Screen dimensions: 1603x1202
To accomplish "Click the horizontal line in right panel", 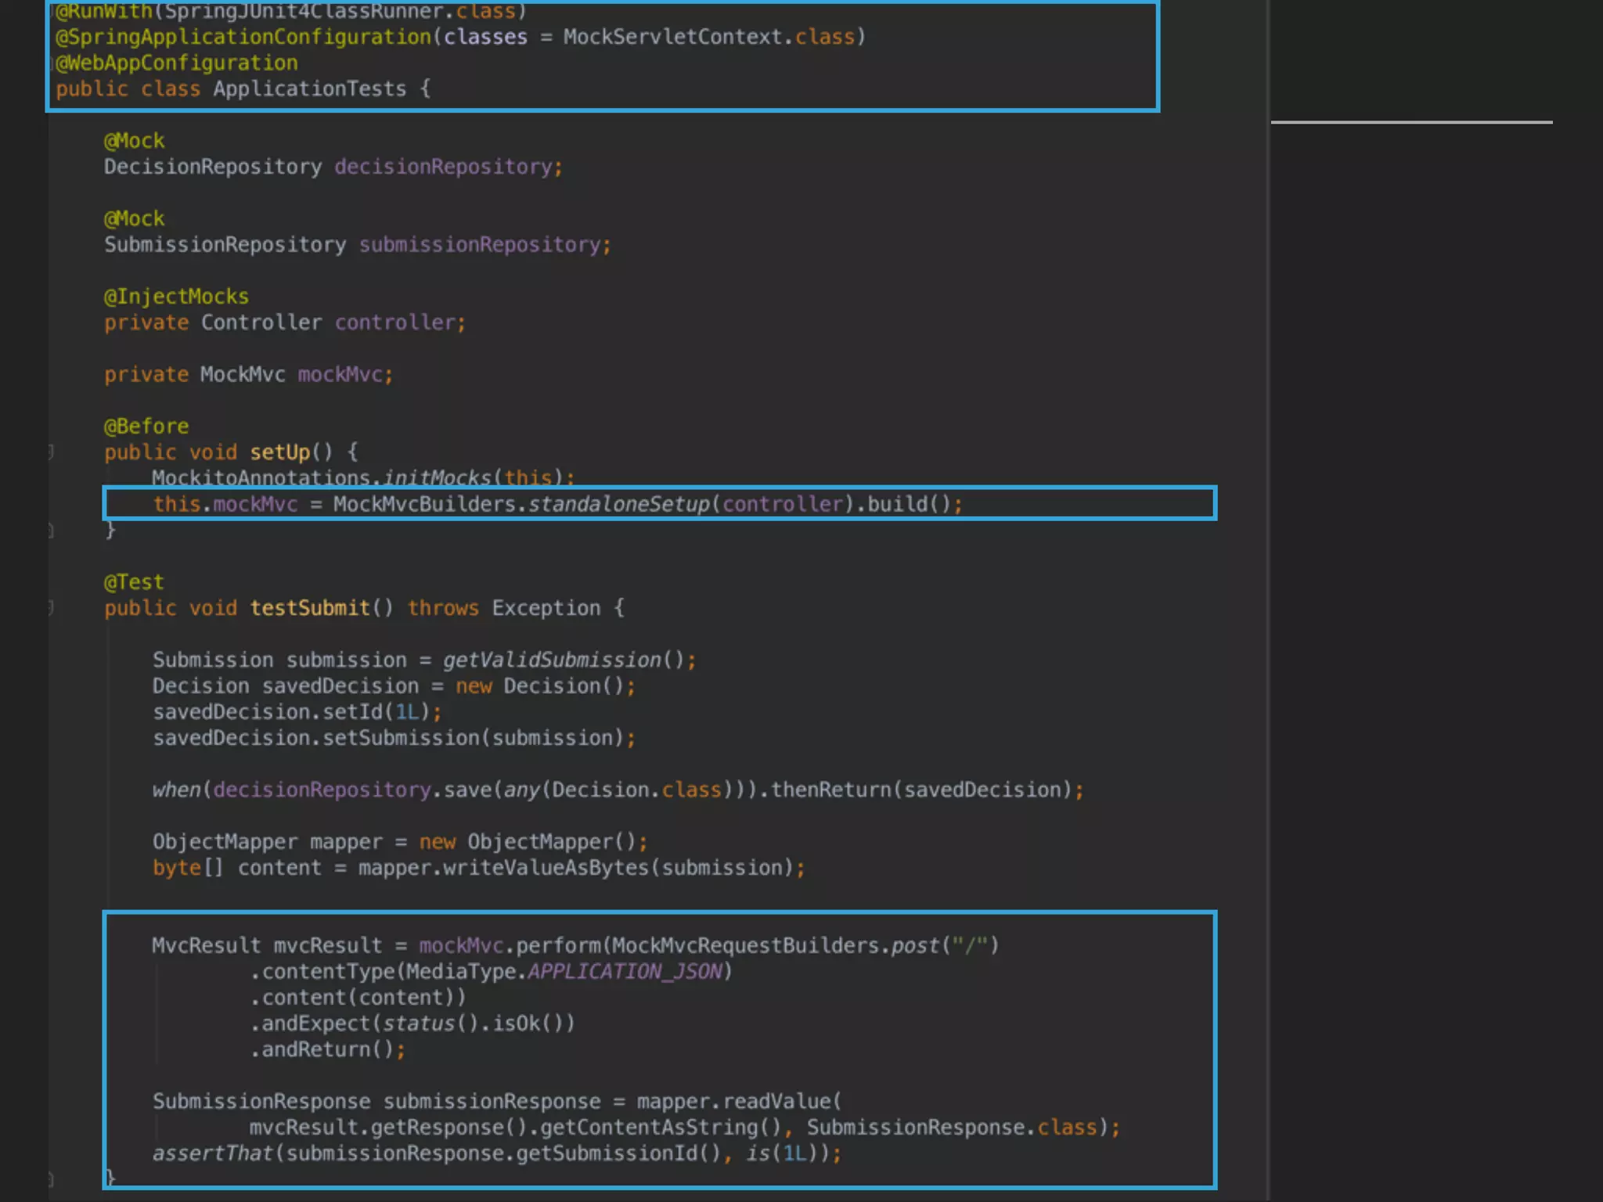I will click(1411, 122).
